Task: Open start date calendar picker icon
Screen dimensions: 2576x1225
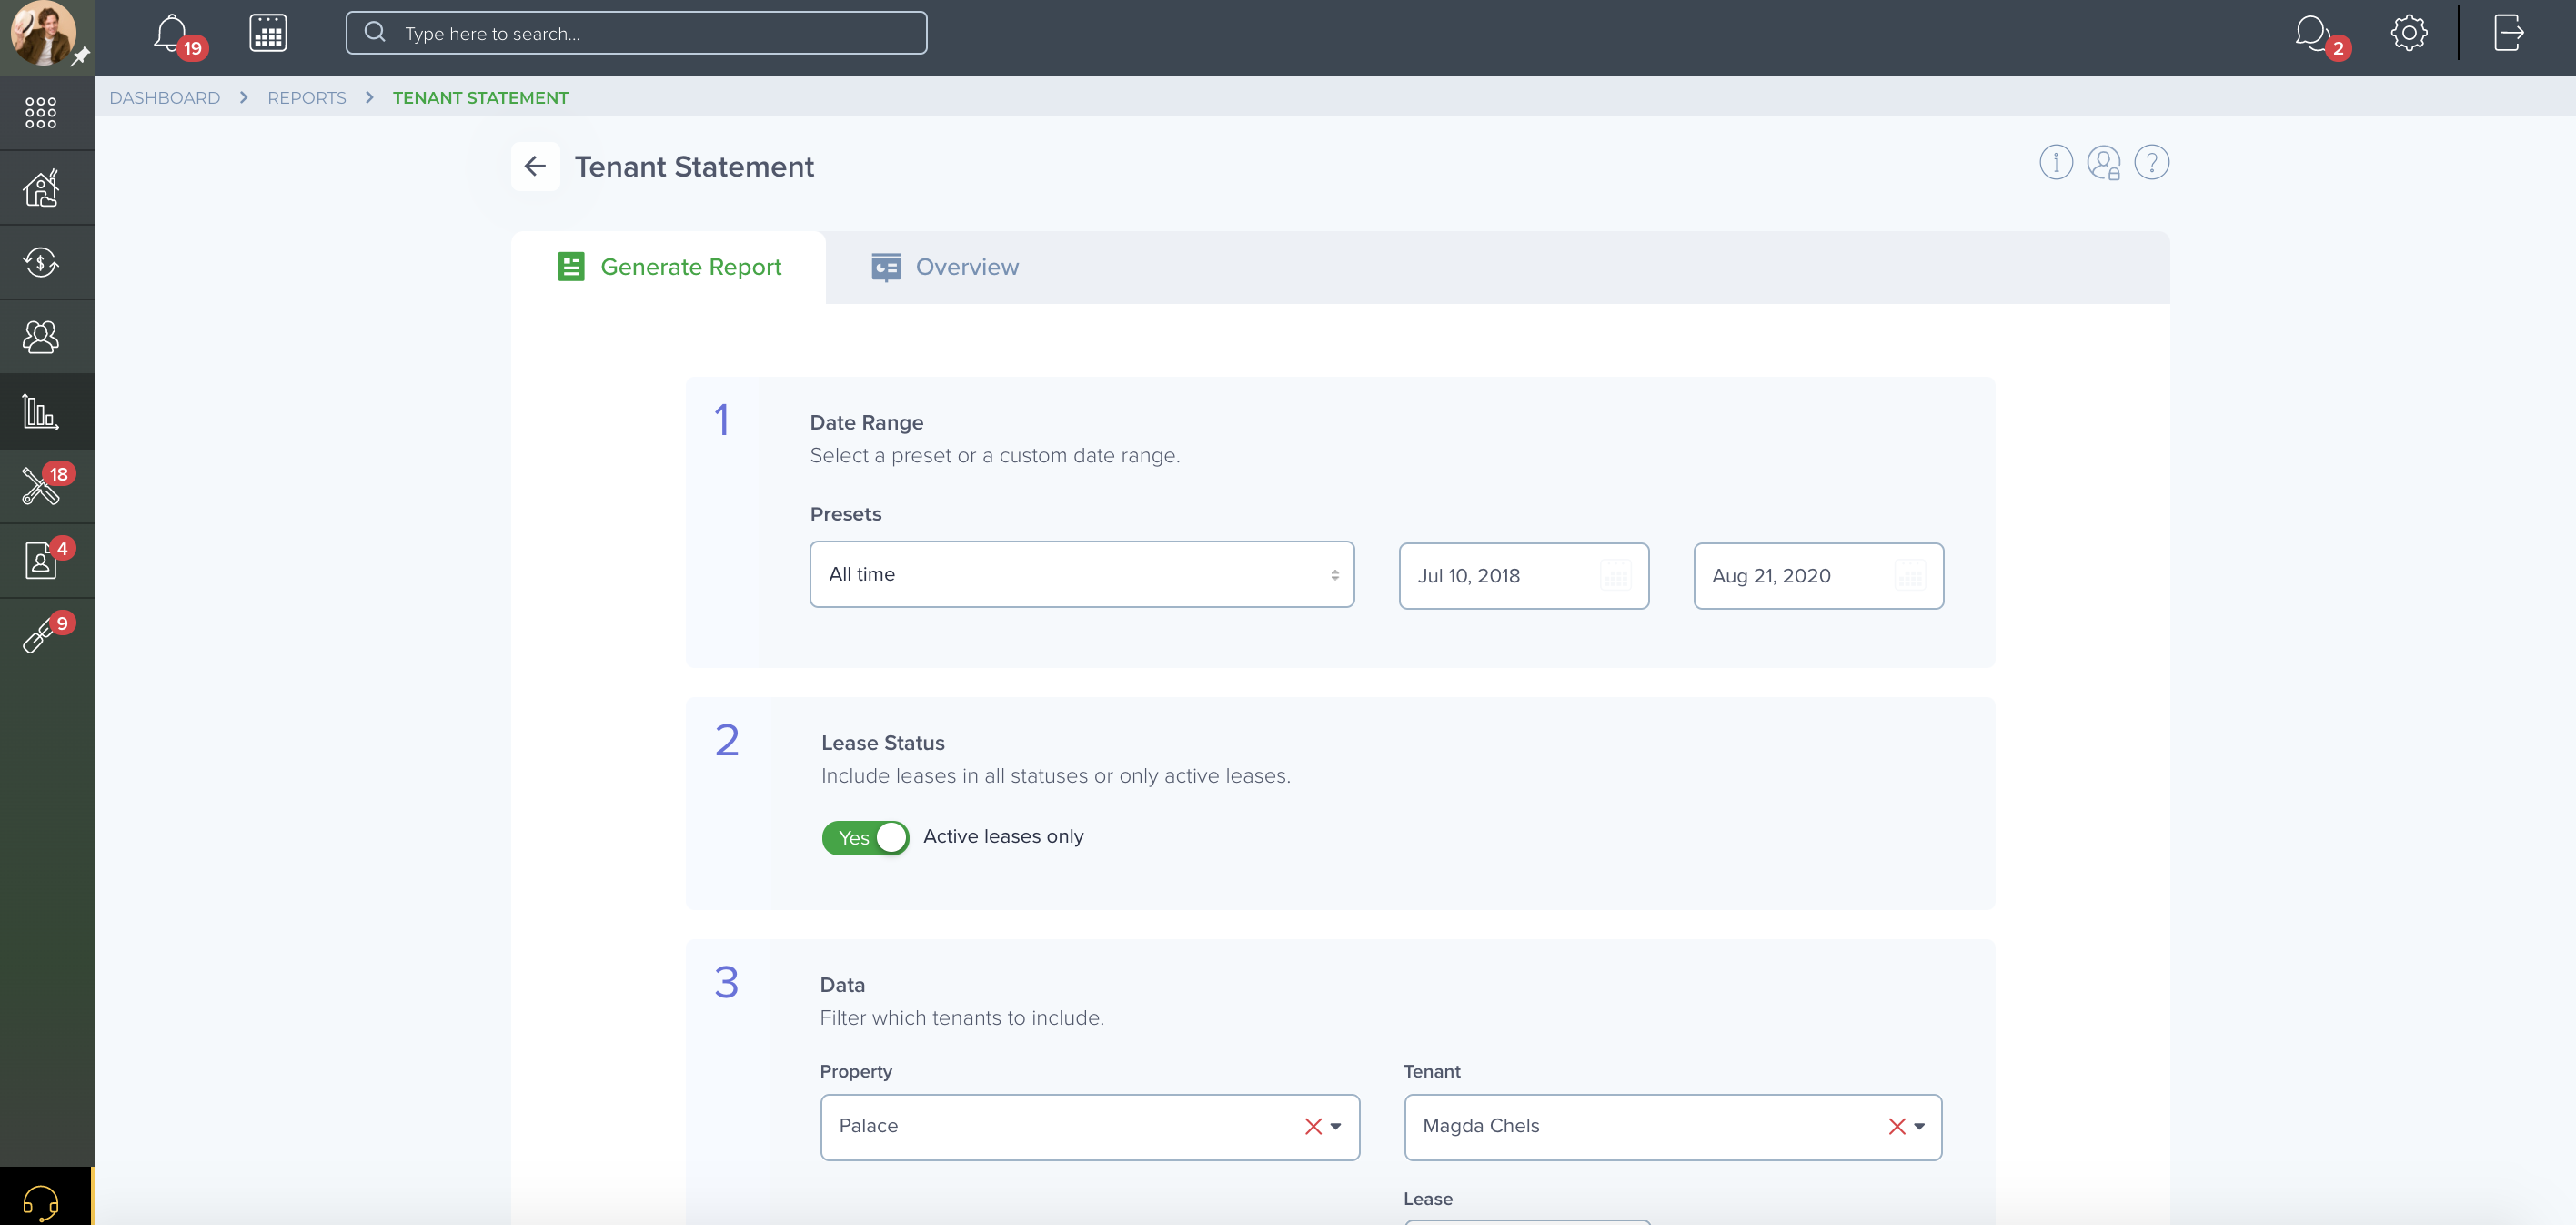Action: [1616, 575]
